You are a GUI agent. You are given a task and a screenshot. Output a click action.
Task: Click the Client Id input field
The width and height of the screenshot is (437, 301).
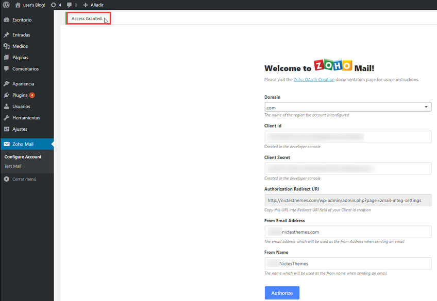point(348,137)
